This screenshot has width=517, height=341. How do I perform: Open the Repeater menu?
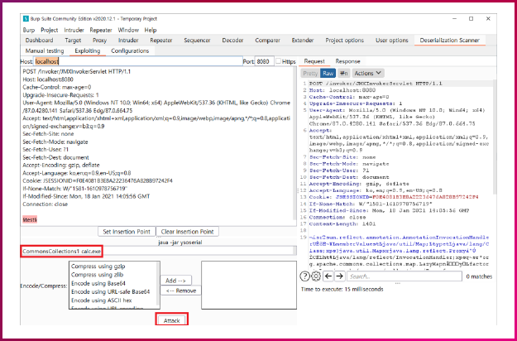click(101, 30)
